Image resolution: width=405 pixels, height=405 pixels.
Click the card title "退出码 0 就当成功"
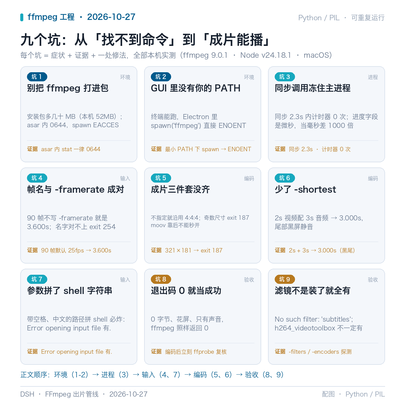click(x=186, y=291)
